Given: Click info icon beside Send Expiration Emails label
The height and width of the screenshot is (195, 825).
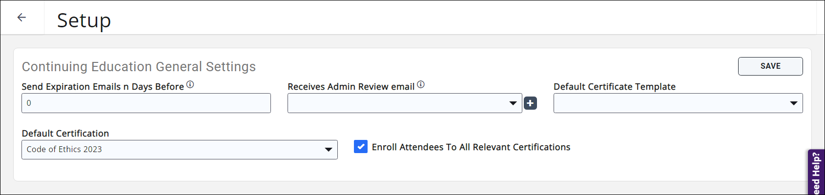Looking at the screenshot, I should [190, 84].
